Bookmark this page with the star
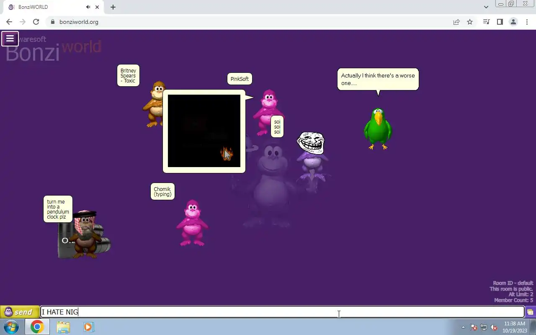This screenshot has height=335, width=536. [x=470, y=22]
